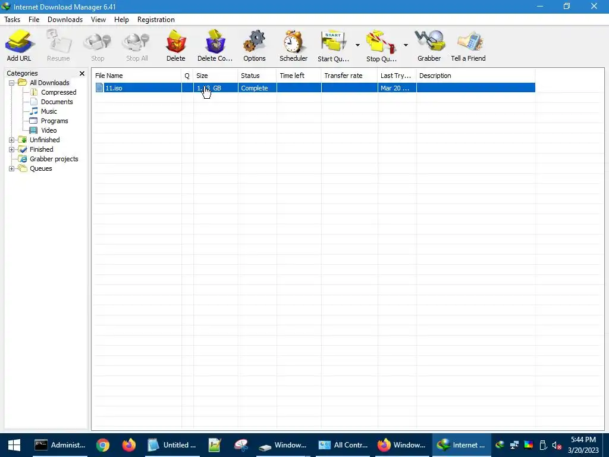Sort by the Size column header

[215, 76]
